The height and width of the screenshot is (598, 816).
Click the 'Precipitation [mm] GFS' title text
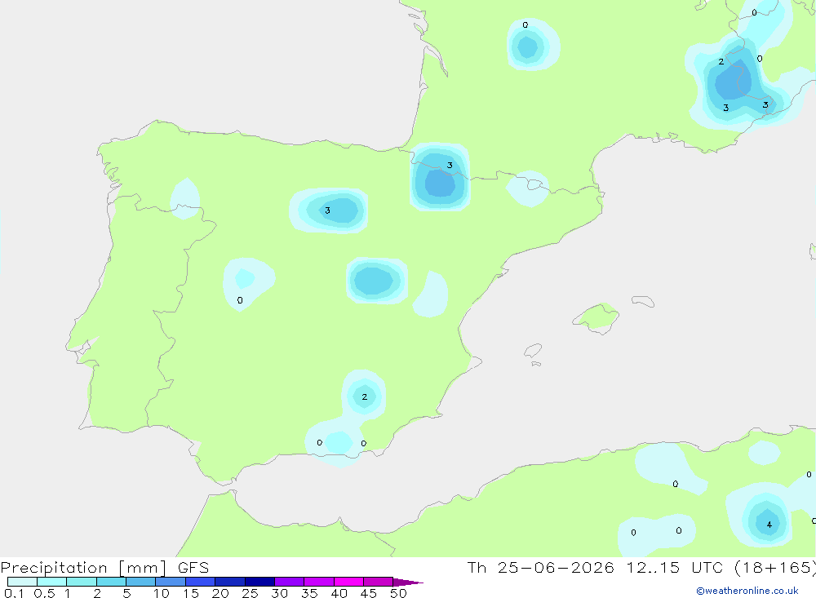tap(104, 567)
